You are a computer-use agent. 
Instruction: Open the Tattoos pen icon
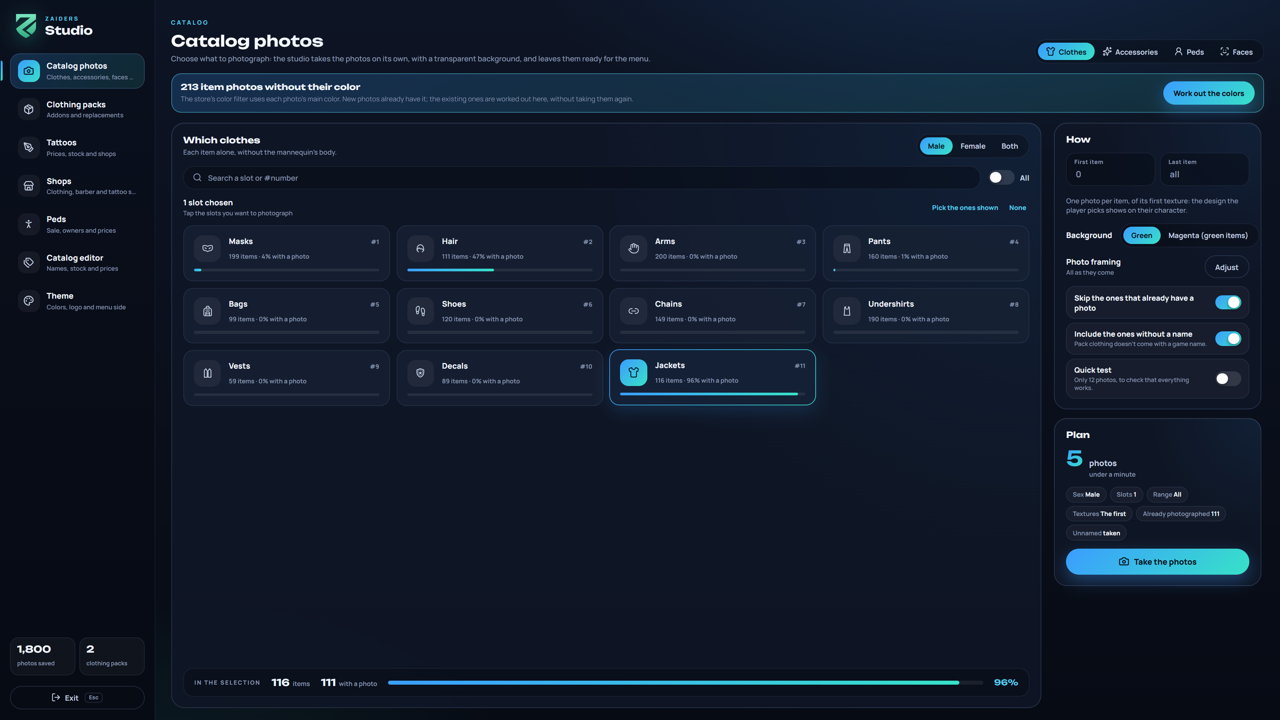pos(28,147)
